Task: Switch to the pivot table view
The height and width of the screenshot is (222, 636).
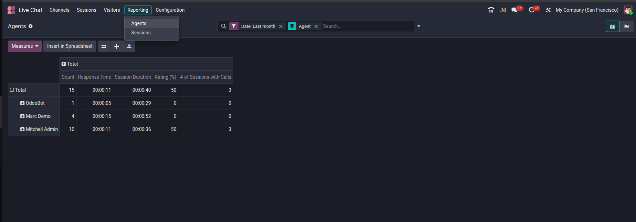Action: pyautogui.click(x=613, y=26)
